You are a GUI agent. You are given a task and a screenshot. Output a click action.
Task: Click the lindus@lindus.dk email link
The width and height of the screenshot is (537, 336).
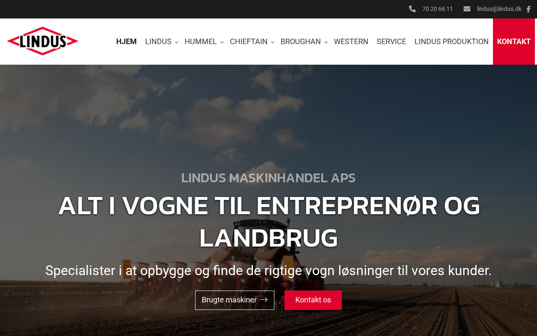pyautogui.click(x=499, y=9)
